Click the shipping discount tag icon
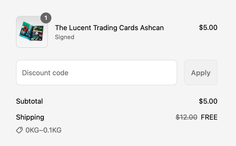 coord(19,130)
